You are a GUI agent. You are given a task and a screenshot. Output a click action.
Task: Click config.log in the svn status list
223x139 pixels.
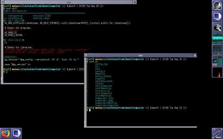101,64
